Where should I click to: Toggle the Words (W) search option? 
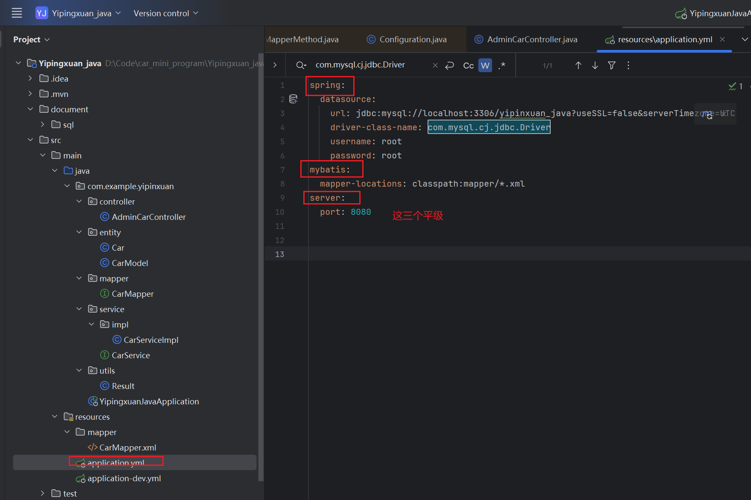(x=485, y=65)
